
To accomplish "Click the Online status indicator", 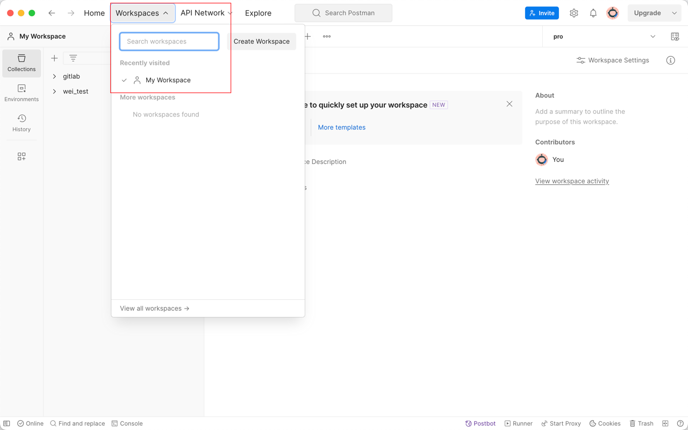I will point(30,424).
